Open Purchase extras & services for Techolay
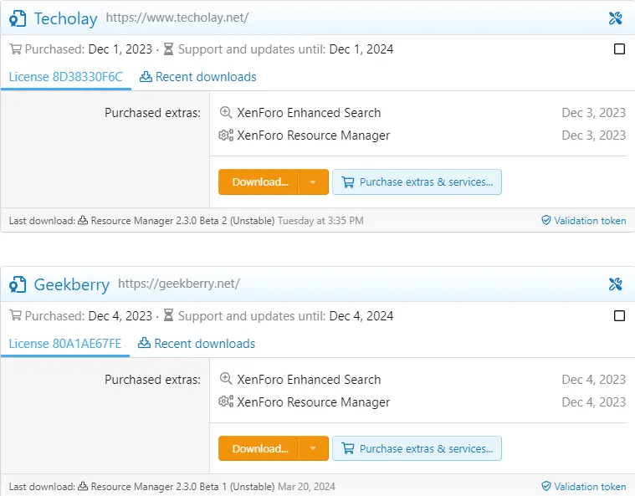Viewport: 635px width, 496px height. [x=417, y=182]
